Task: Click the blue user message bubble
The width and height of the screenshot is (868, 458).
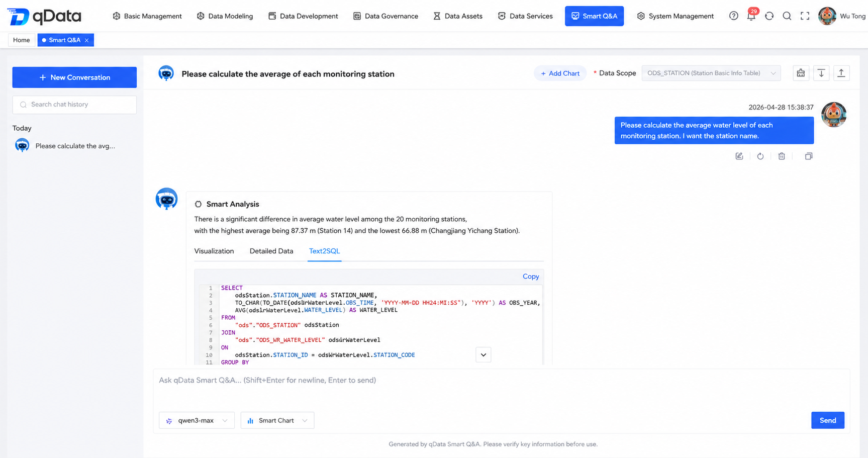Action: click(714, 131)
